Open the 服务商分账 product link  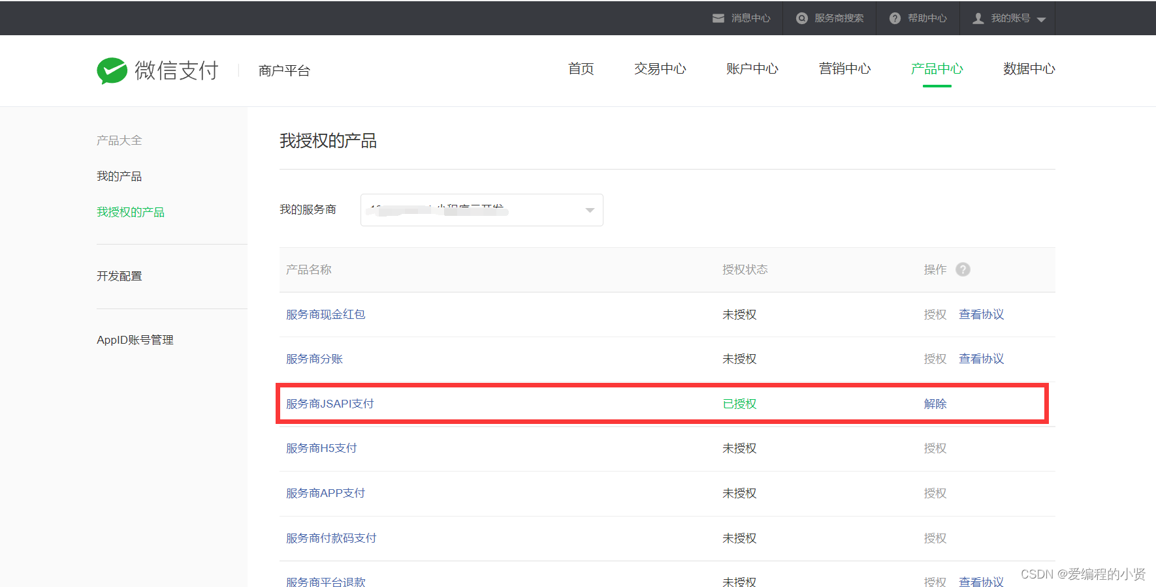tap(315, 359)
